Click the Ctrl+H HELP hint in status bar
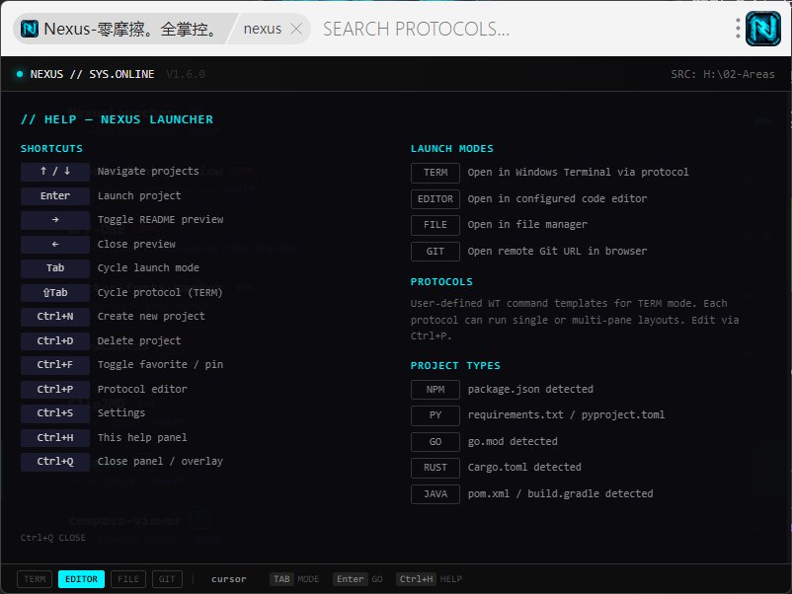The image size is (792, 594). pyautogui.click(x=429, y=579)
